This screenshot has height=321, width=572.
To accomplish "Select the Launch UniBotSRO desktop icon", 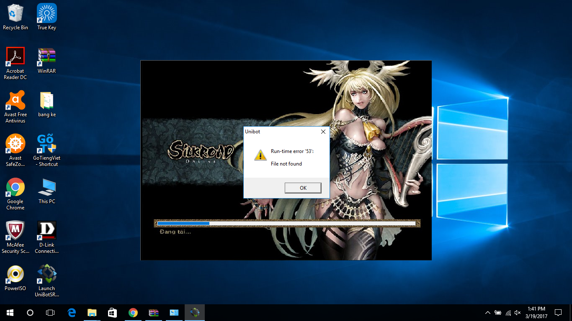I will tap(46, 281).
